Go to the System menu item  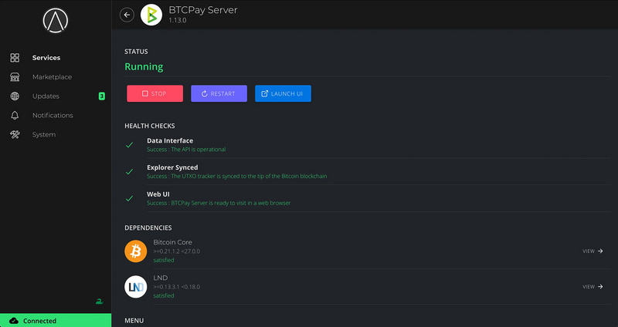pyautogui.click(x=44, y=135)
